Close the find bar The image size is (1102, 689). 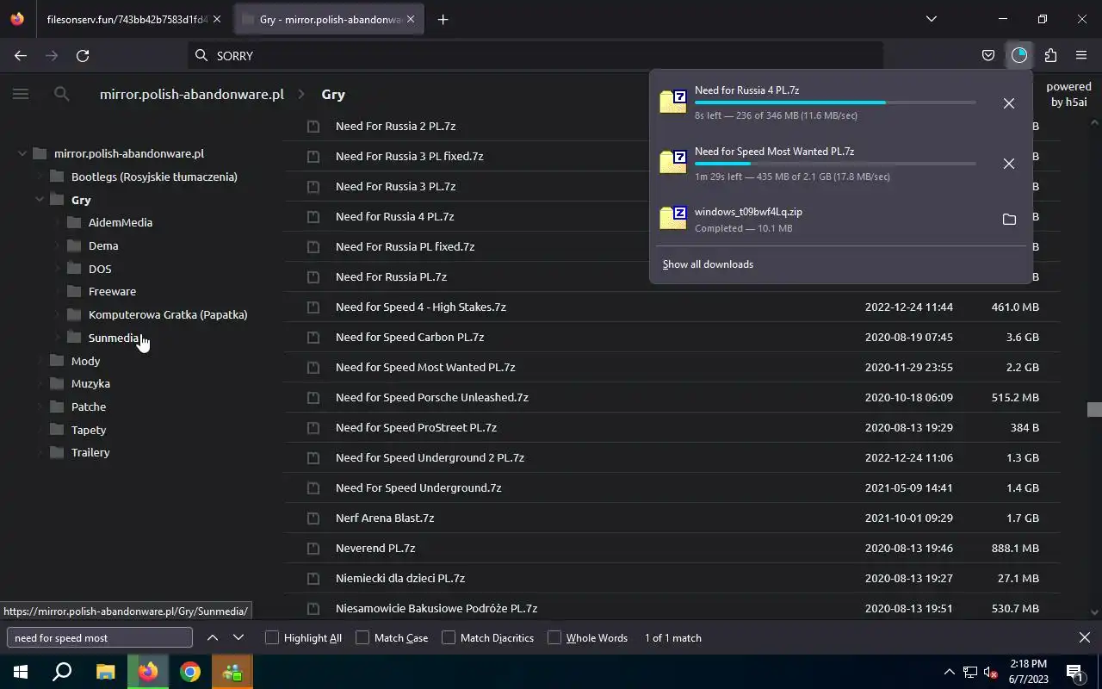tap(1085, 637)
